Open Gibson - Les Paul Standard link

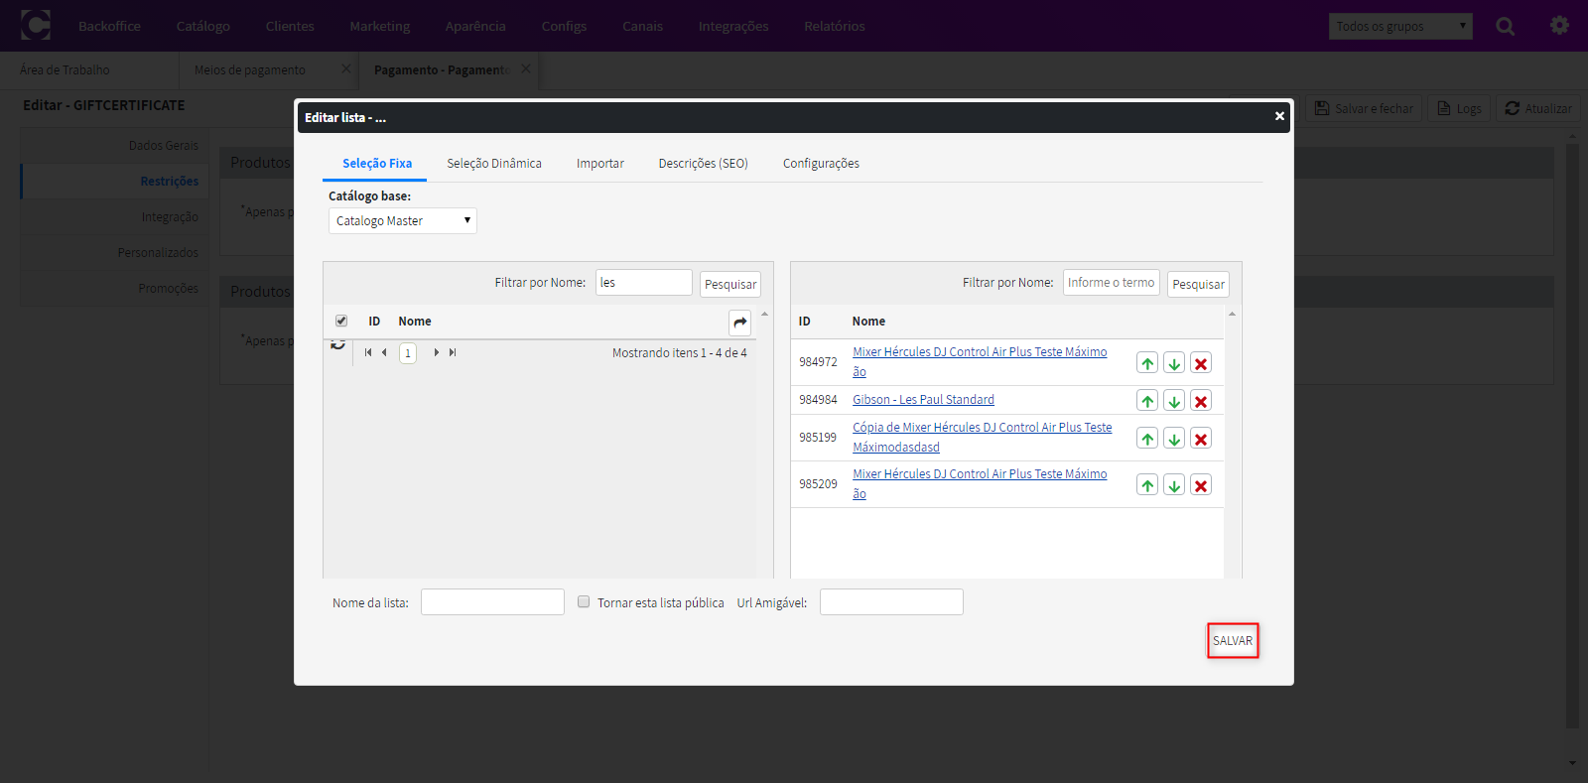tap(923, 400)
